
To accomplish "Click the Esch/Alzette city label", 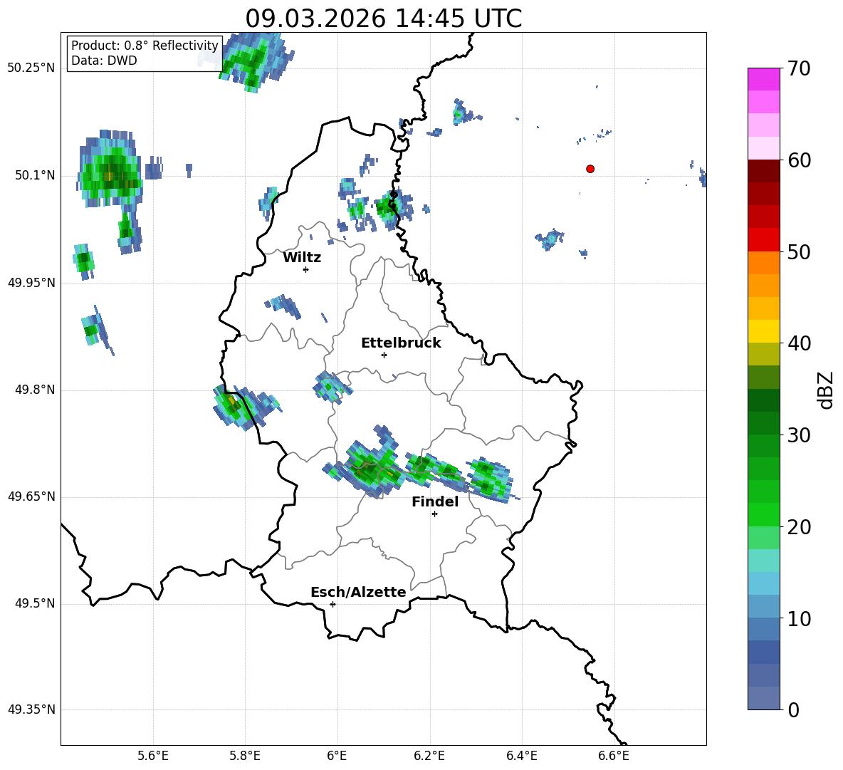I will [358, 592].
